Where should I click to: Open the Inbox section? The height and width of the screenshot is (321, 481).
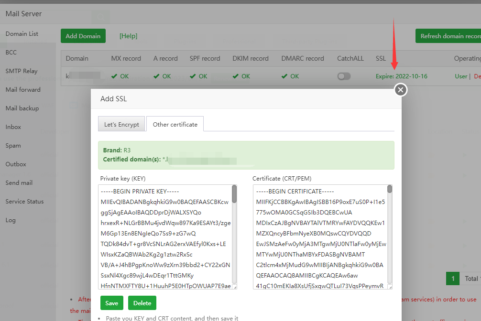[13, 127]
